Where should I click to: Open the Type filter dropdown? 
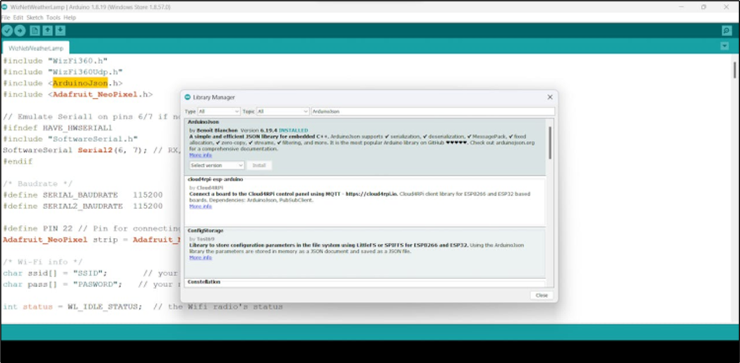click(x=218, y=111)
